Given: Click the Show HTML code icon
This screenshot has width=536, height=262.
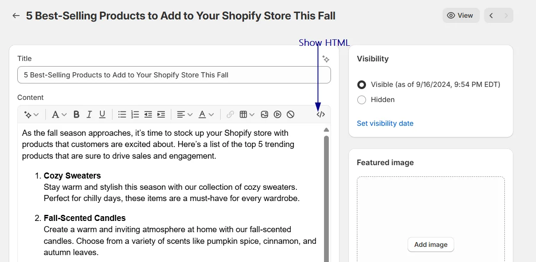Looking at the screenshot, I should 321,115.
